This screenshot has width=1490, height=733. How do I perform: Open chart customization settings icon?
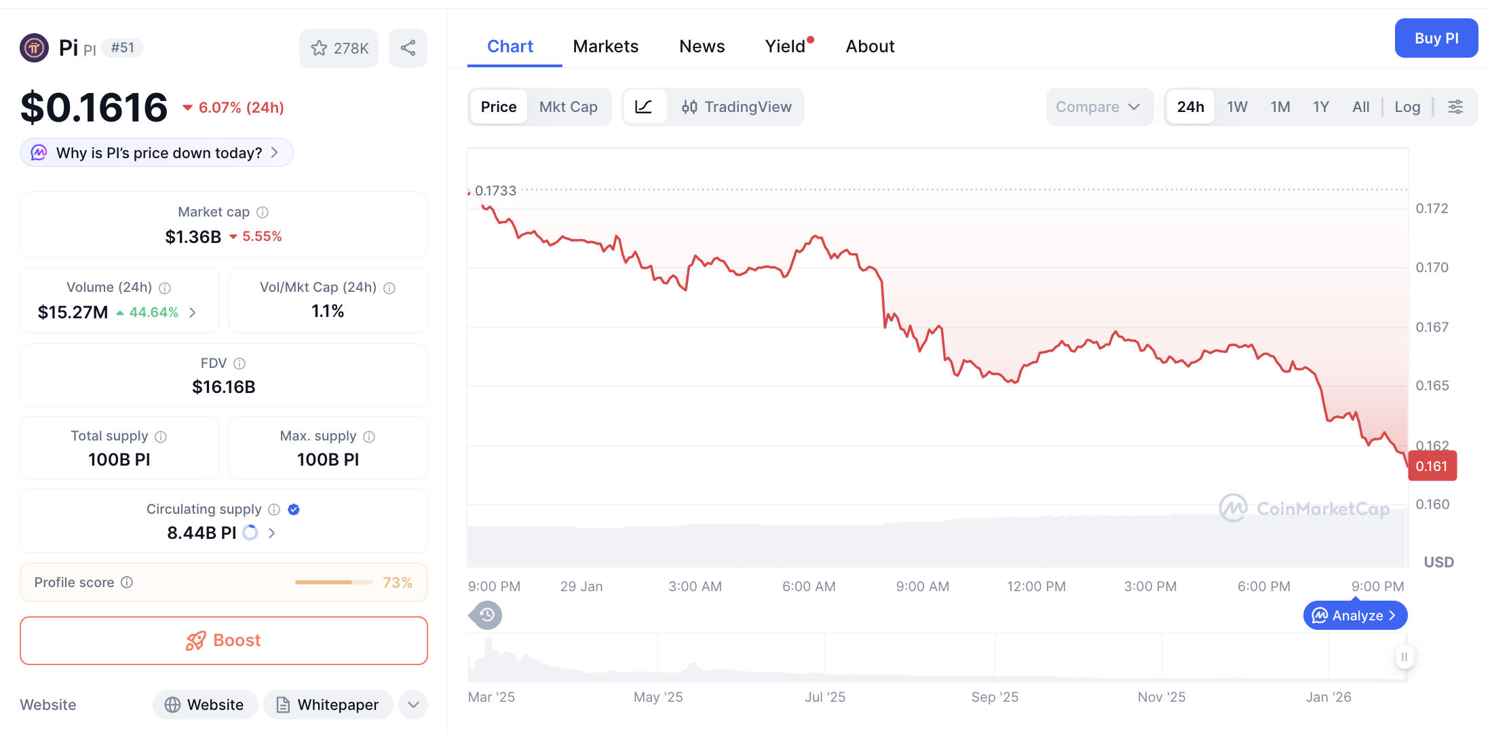pyautogui.click(x=1456, y=107)
